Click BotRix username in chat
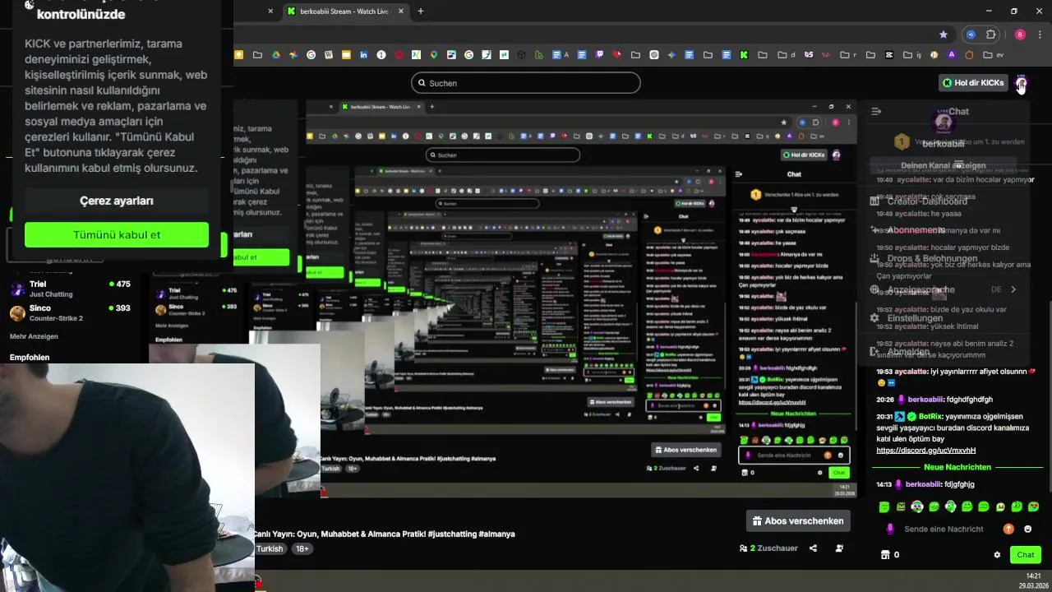 (x=930, y=417)
